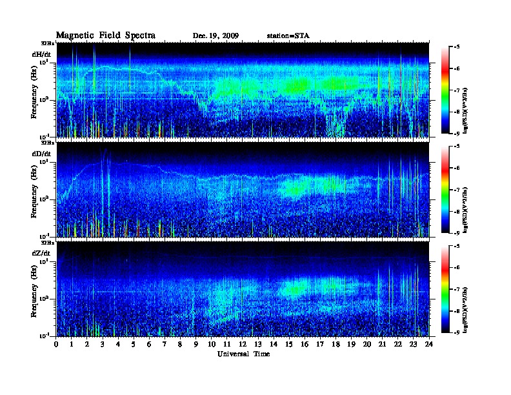The width and height of the screenshot is (511, 395).
Task: Click the 32Hz label atop the dH/dt panel
Action: click(48, 43)
